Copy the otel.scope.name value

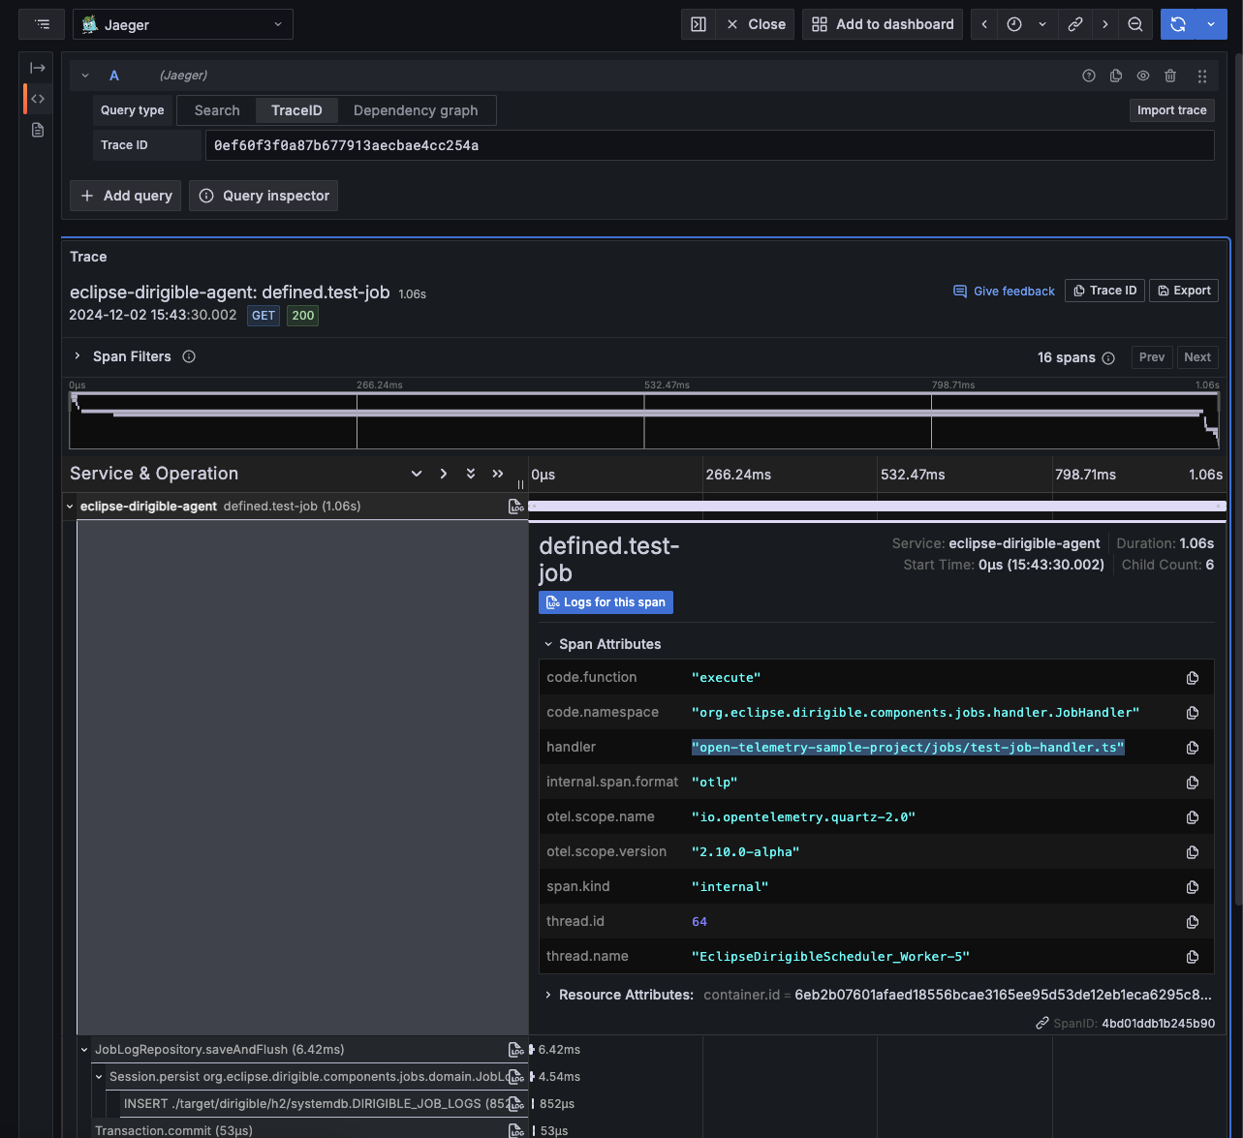point(1193,817)
